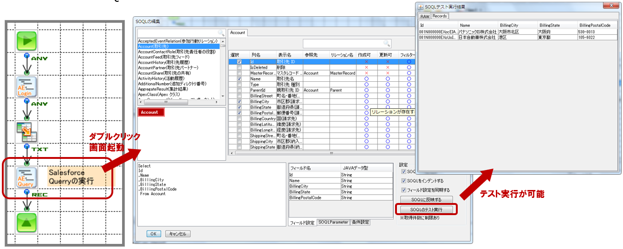Viewport: 623px width, 249px height.
Task: Toggle フィールド設定を同期する checkbox
Action: [403, 190]
